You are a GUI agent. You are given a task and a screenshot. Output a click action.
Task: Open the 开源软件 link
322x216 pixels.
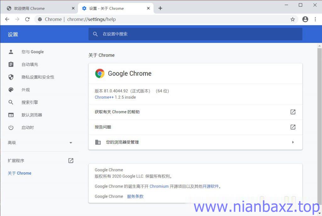[210, 186]
